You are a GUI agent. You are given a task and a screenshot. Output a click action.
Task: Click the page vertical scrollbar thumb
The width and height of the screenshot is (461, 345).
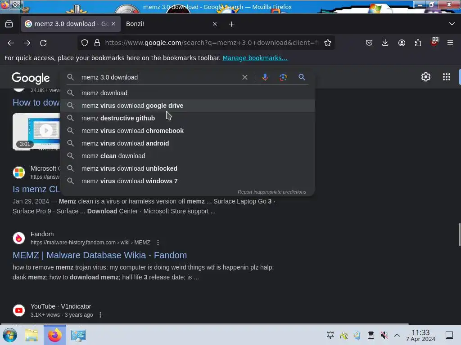coord(459,234)
